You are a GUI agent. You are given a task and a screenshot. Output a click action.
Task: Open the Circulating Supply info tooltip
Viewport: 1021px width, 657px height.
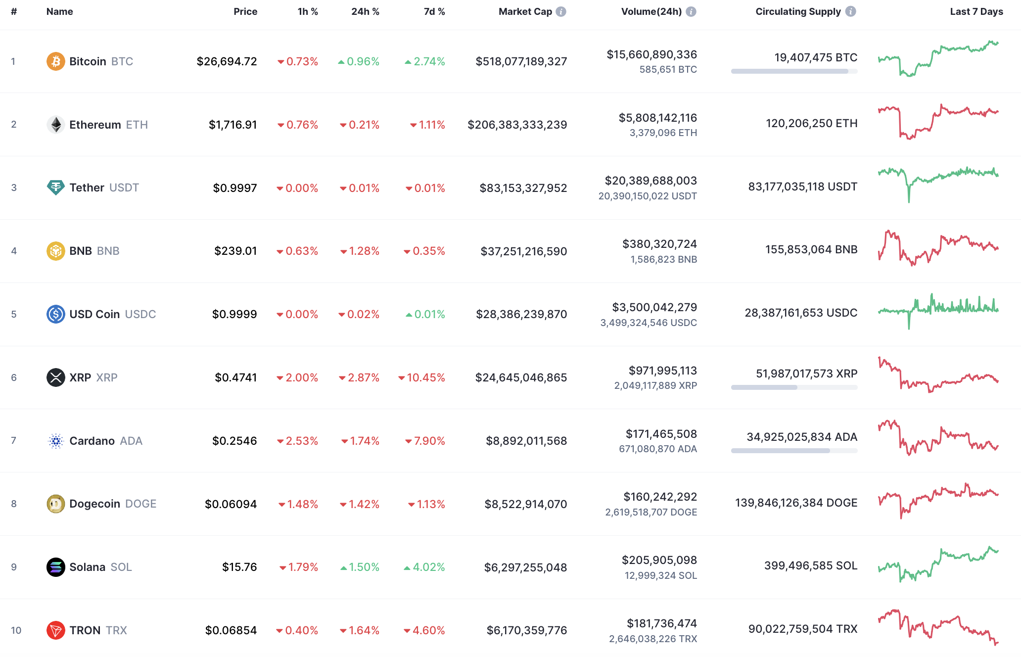pyautogui.click(x=851, y=11)
